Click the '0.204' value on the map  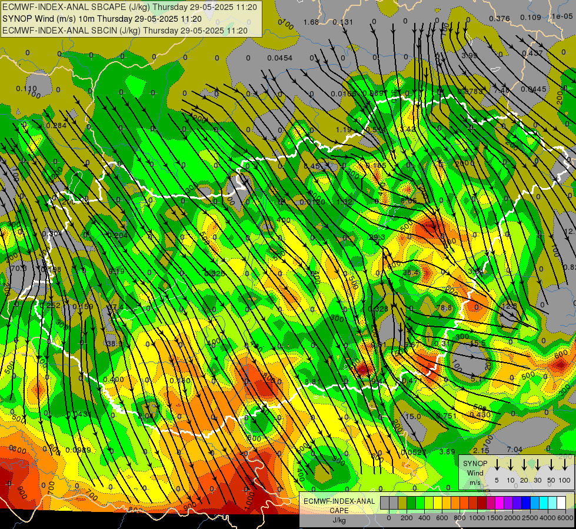click(x=118, y=235)
